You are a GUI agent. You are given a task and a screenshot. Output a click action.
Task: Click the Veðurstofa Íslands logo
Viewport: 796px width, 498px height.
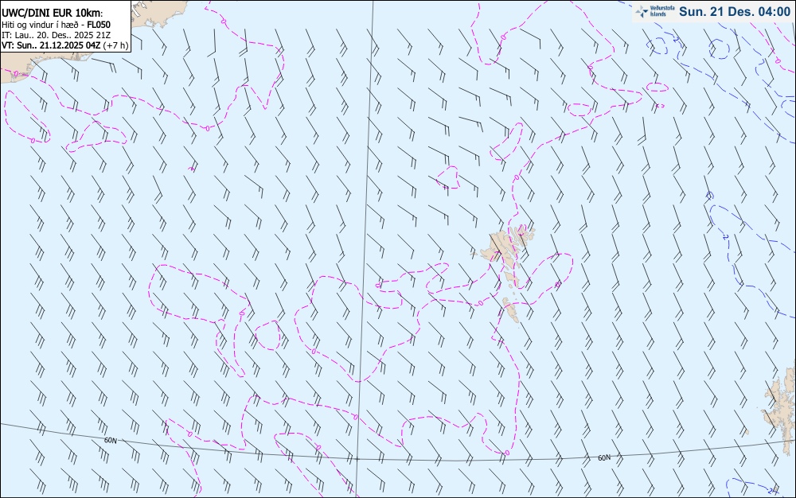tap(655, 11)
